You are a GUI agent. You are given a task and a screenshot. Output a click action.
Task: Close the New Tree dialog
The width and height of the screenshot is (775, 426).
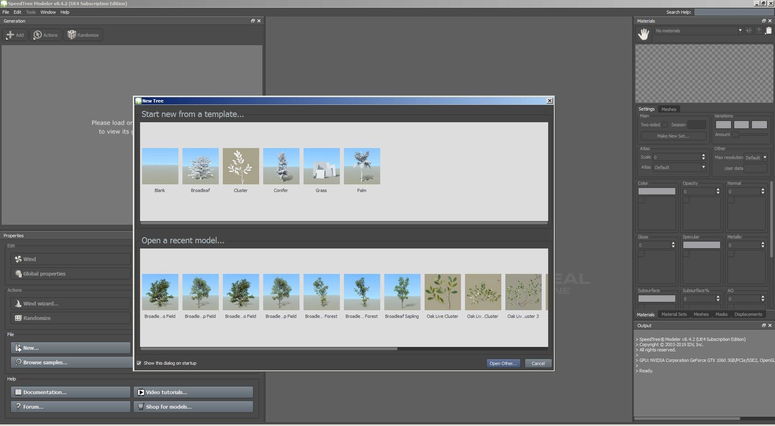549,101
